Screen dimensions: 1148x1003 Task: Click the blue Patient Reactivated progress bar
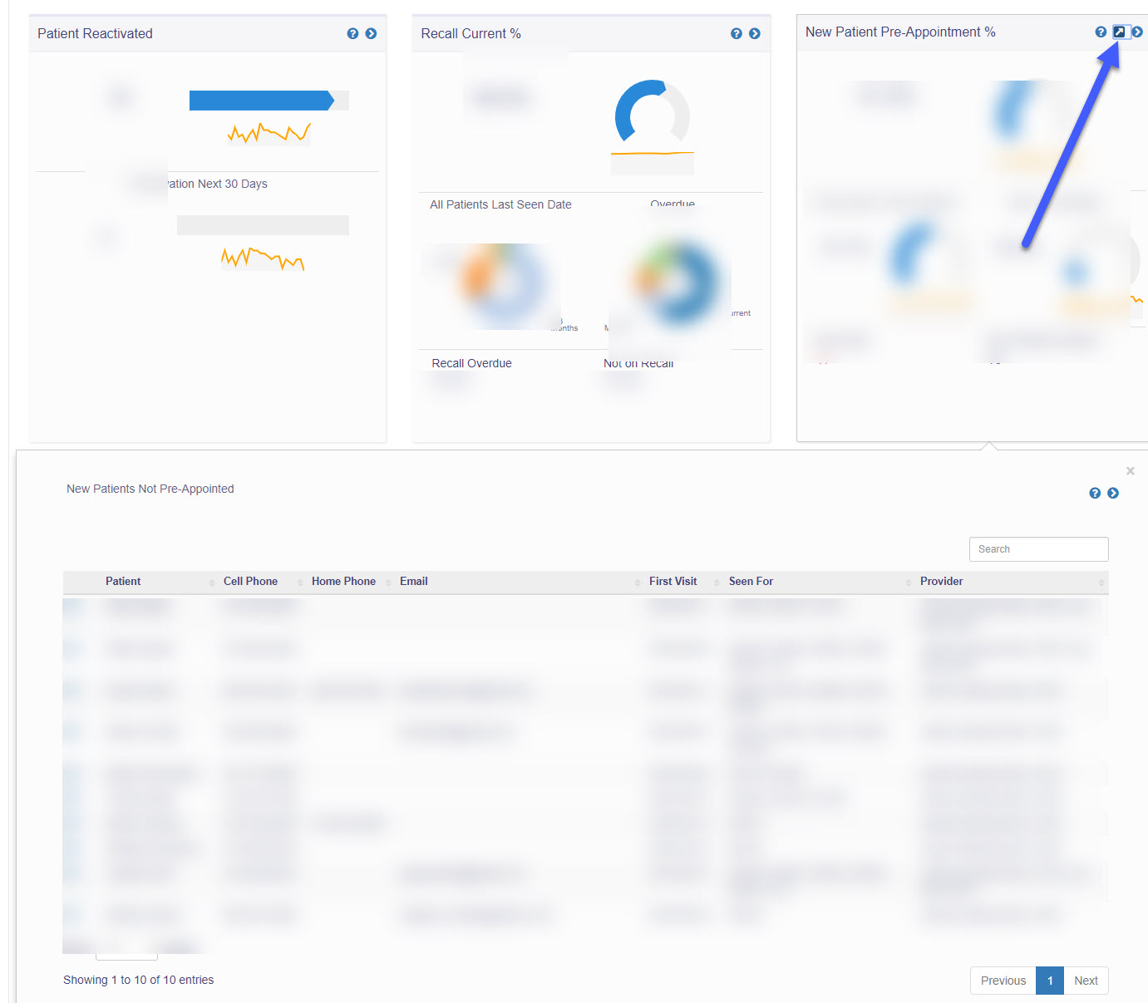(261, 101)
